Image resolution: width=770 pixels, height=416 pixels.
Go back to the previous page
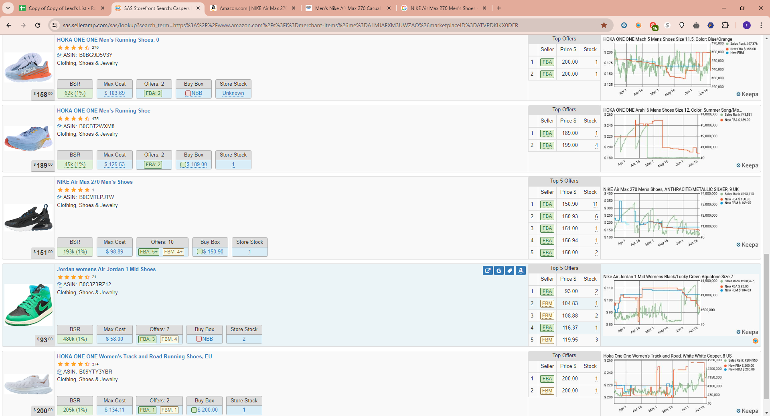[x=9, y=25]
